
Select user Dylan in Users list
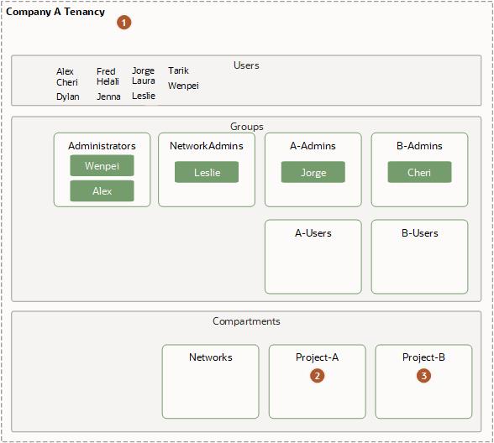coord(68,96)
